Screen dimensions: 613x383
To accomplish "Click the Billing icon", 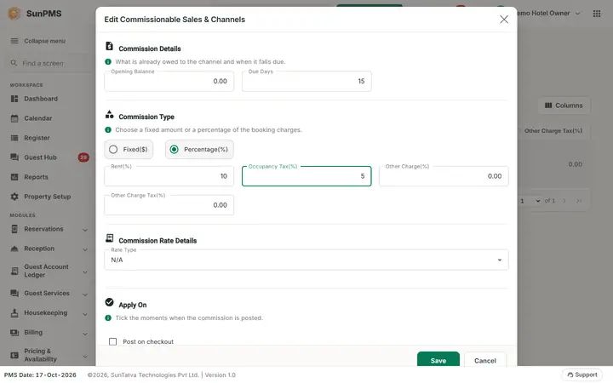I will click(x=14, y=333).
